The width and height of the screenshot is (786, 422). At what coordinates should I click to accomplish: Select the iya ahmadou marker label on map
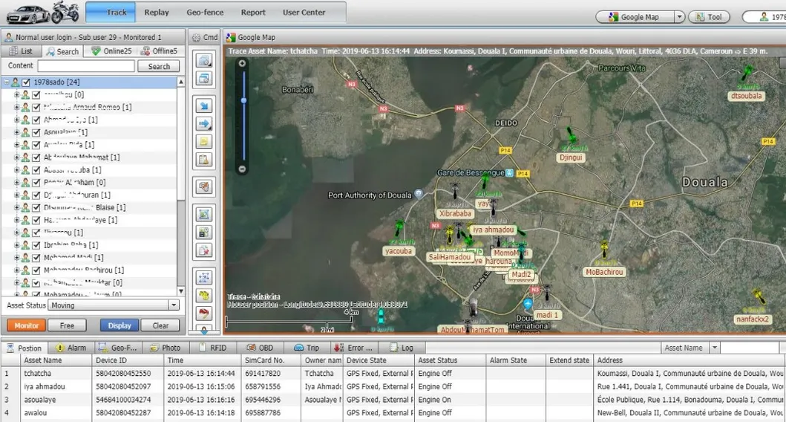tap(494, 230)
